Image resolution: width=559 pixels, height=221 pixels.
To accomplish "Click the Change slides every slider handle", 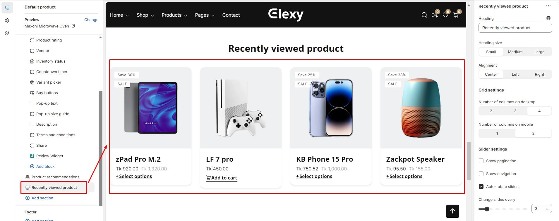I will pyautogui.click(x=487, y=209).
